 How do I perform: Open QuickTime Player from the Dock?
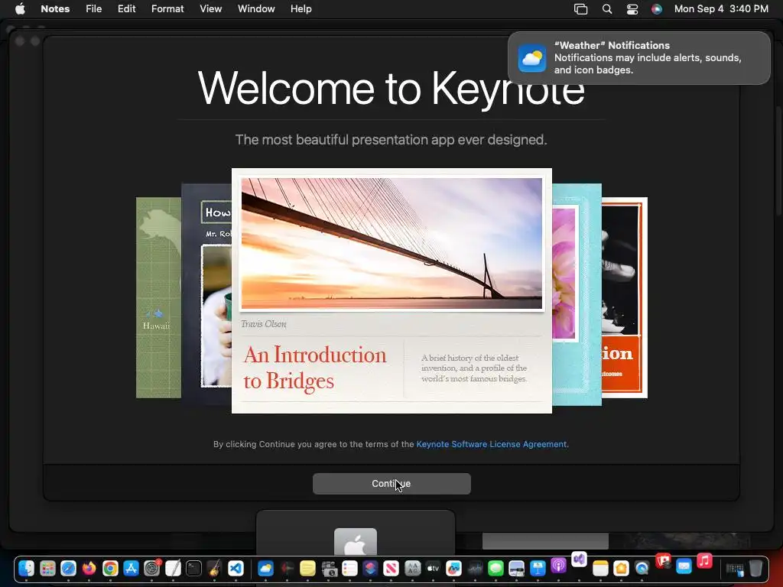click(642, 568)
